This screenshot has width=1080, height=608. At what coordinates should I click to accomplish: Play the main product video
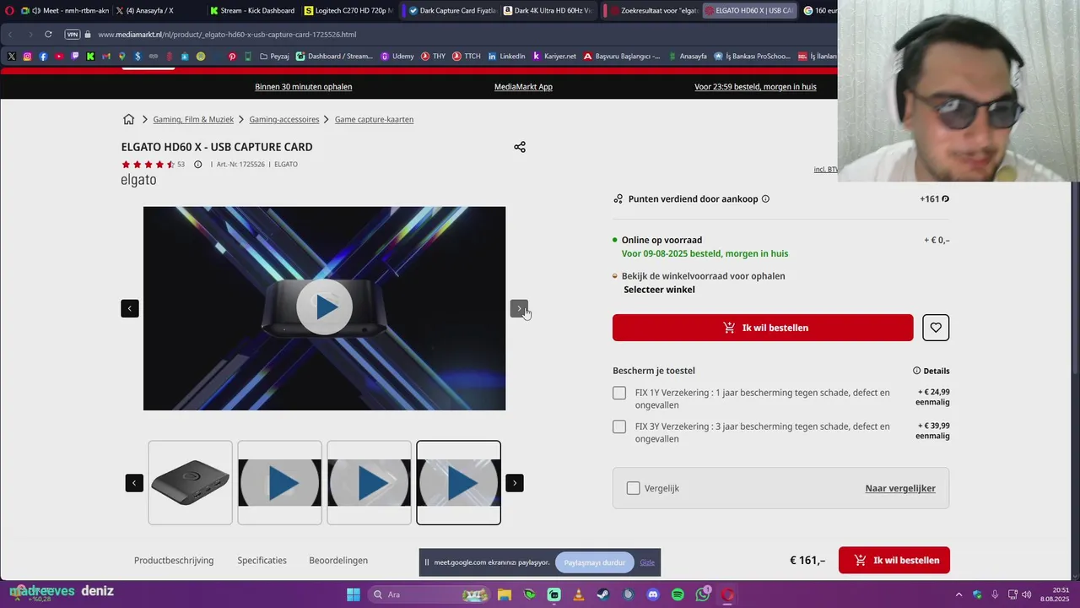324,307
